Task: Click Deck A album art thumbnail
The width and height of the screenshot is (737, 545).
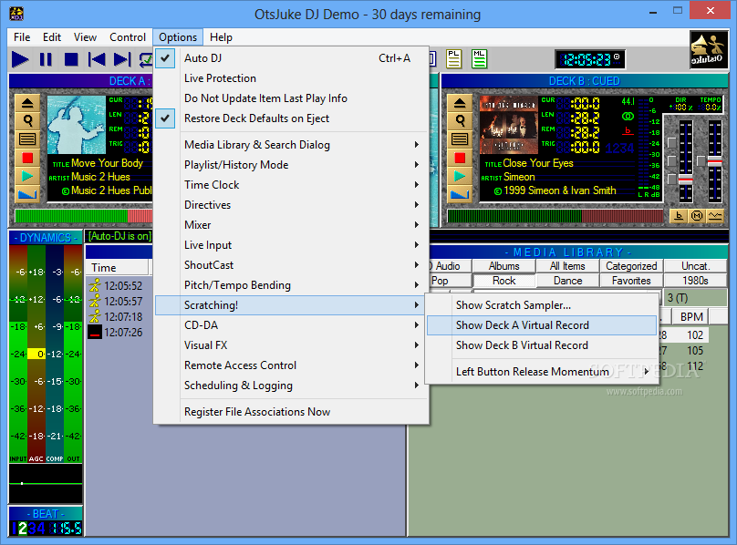Action: click(77, 125)
